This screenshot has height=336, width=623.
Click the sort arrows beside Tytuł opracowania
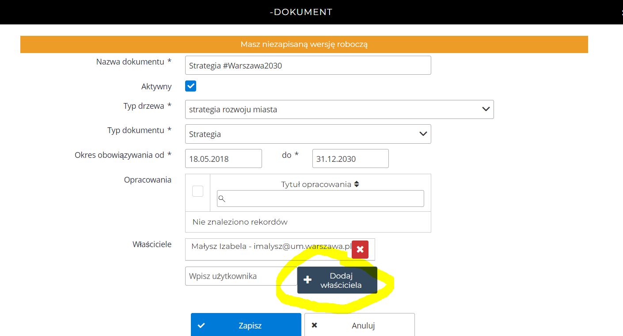pyautogui.click(x=357, y=184)
